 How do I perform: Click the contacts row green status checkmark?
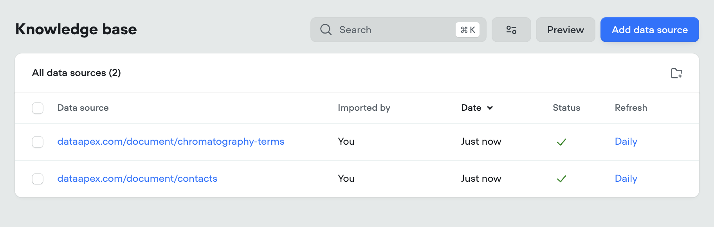tap(561, 179)
